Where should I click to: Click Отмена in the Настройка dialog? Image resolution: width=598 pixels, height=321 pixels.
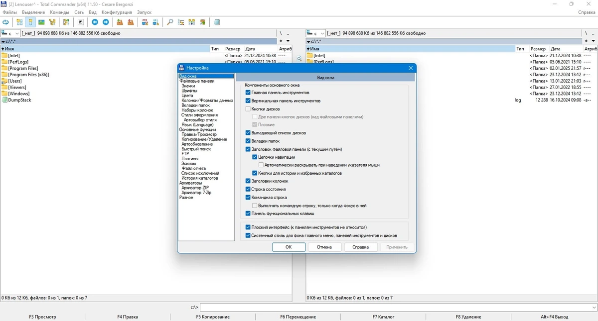coord(324,247)
